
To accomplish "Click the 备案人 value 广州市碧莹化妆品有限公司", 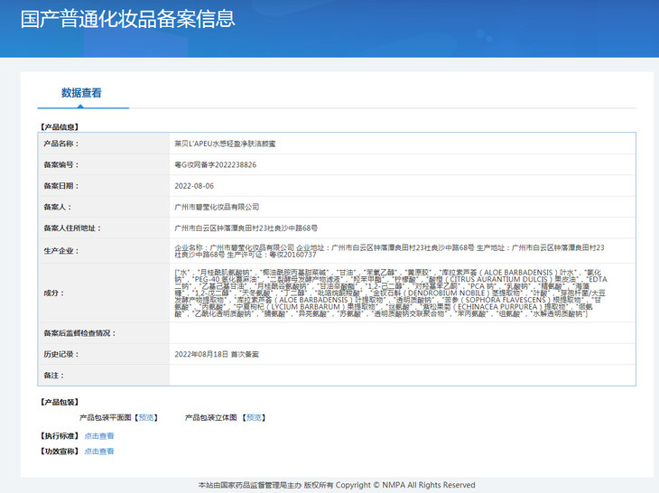I will click(x=217, y=207).
